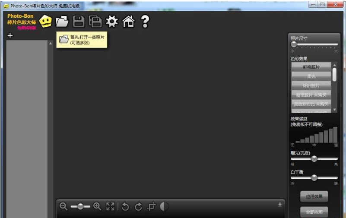Adjust the 照片尺寸 photo size slider
346x218 pixels.
click(314, 44)
